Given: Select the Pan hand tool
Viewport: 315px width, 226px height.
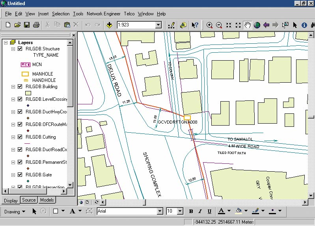Looking at the screenshot, I should click(248, 25).
